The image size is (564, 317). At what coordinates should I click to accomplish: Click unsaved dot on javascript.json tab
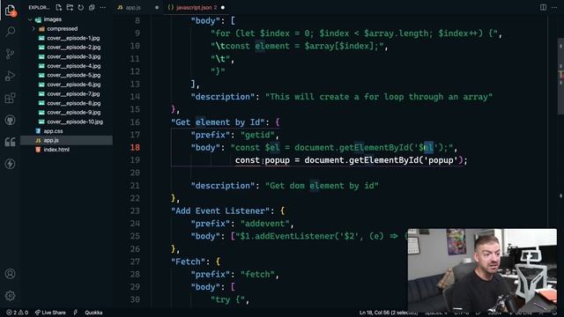[x=223, y=7]
